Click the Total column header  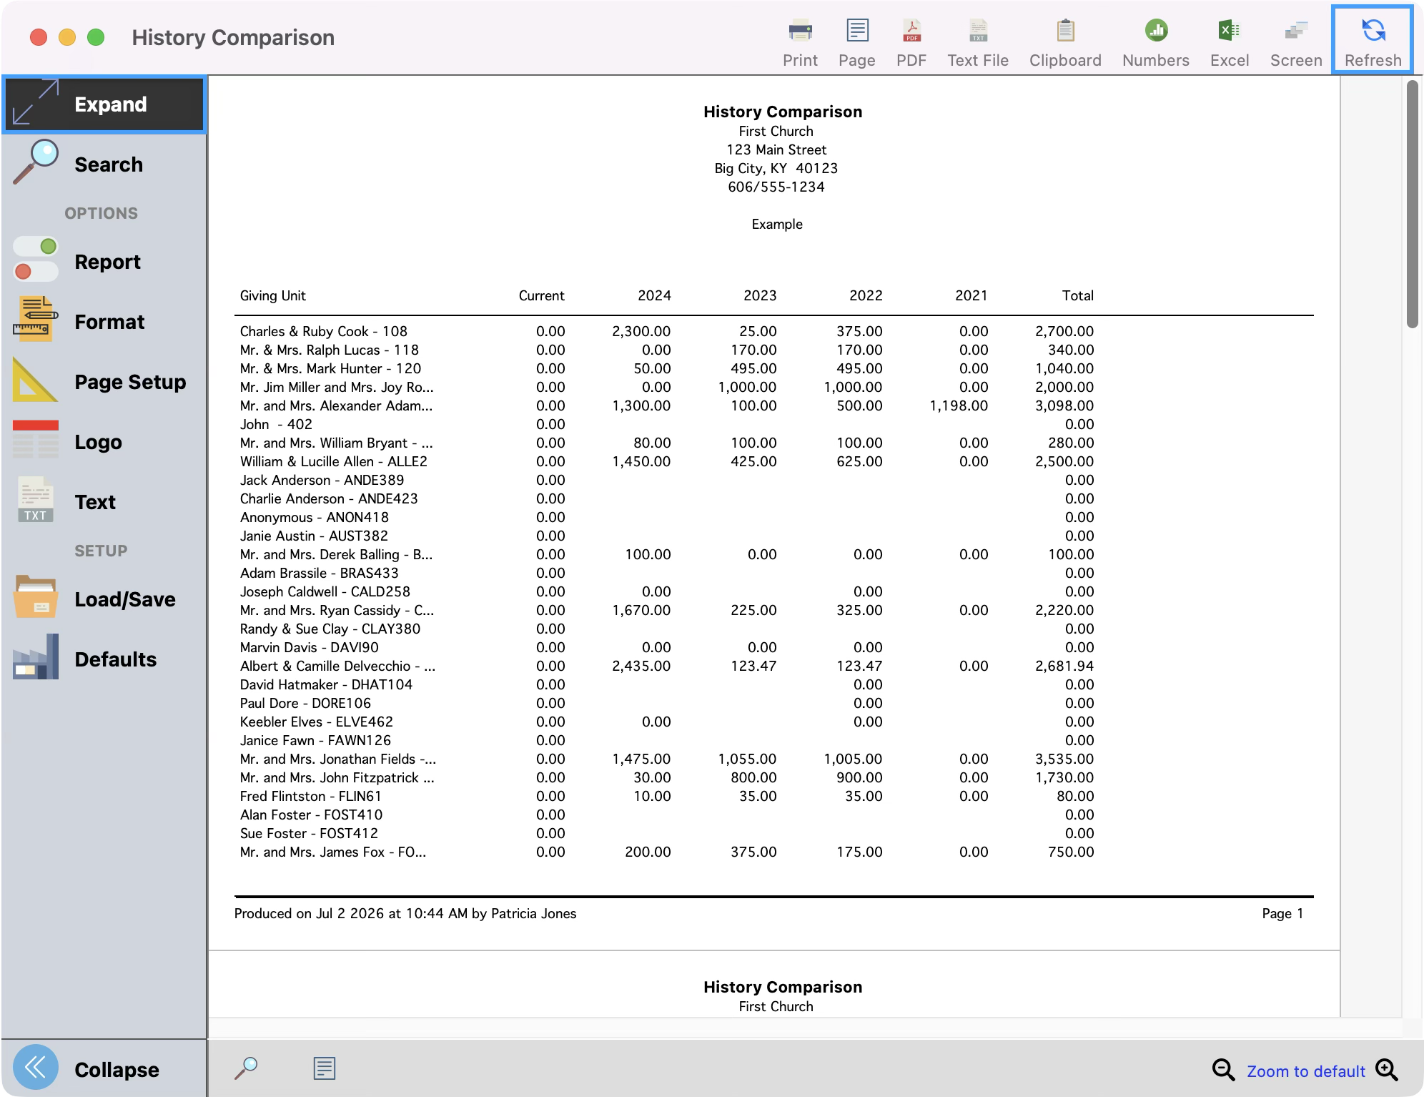[x=1078, y=296]
